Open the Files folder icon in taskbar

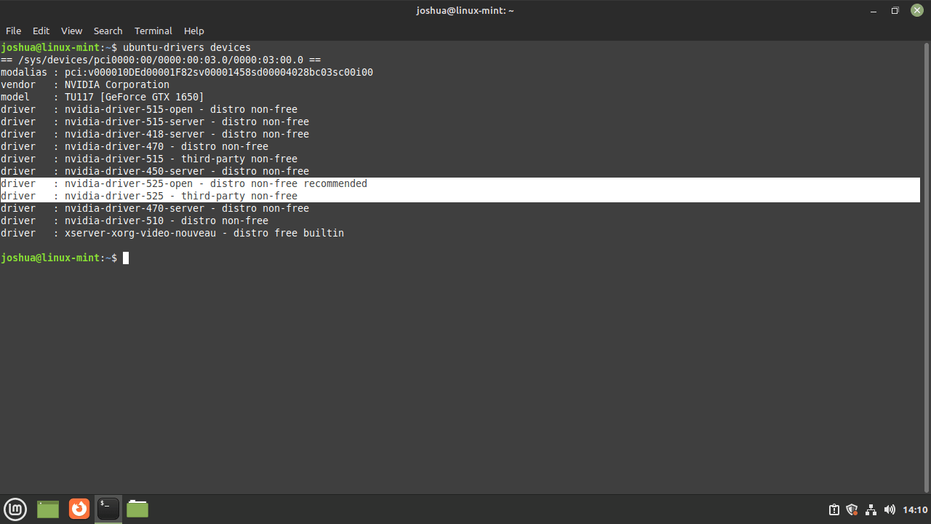pyautogui.click(x=137, y=509)
